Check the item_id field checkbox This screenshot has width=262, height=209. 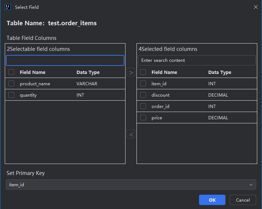143,84
